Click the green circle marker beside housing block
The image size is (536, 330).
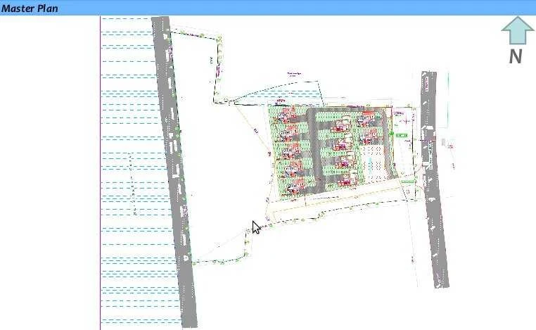click(x=390, y=132)
